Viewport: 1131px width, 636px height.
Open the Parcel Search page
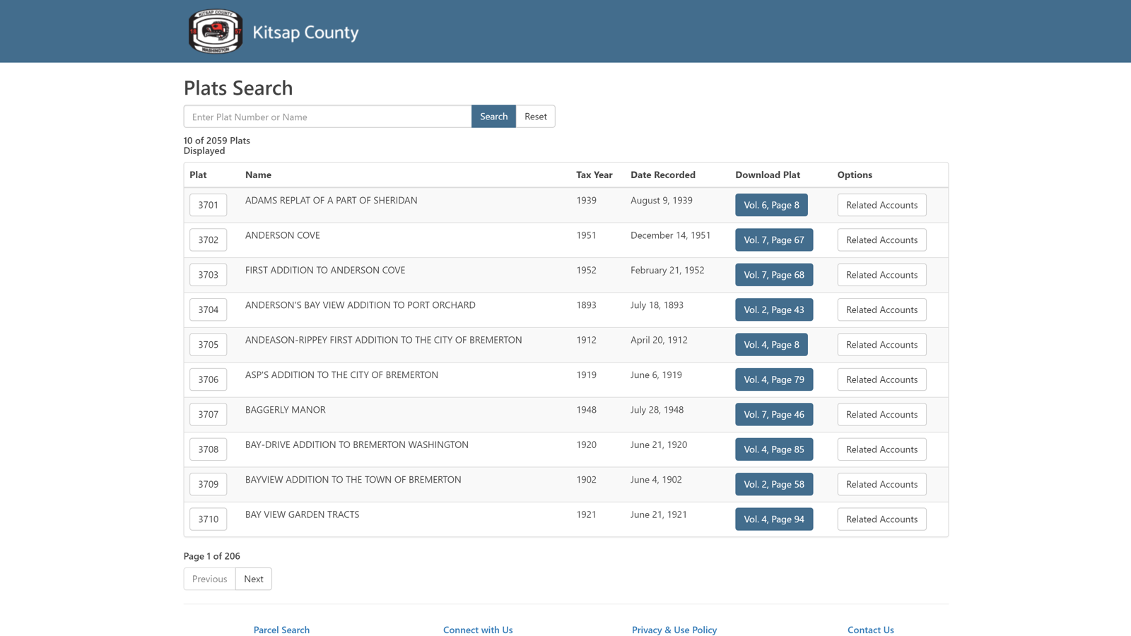(x=281, y=630)
